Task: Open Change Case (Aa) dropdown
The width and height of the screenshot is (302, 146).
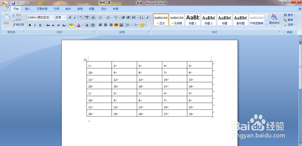Action: [x=65, y=25]
